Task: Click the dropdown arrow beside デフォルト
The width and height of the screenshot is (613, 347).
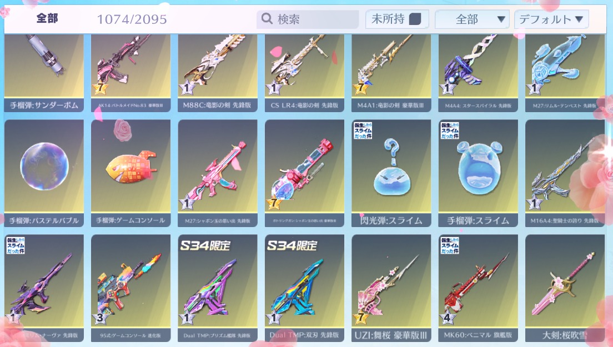Action: coord(579,19)
